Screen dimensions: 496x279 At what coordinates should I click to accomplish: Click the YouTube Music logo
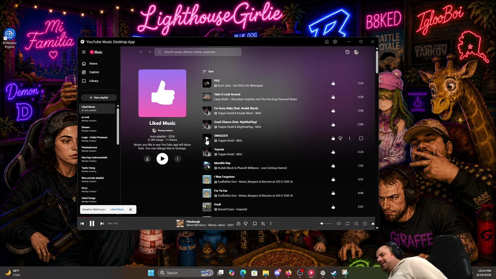click(96, 52)
